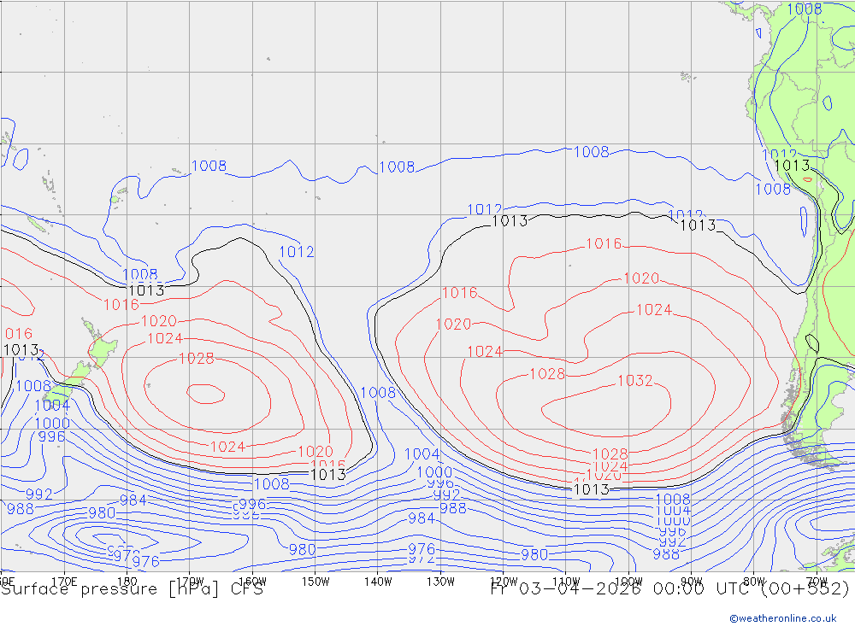Viewport: 855px width, 626px height.
Task: Select the 'Fr 03-04-2026' forecast date text
Action: [x=564, y=588]
